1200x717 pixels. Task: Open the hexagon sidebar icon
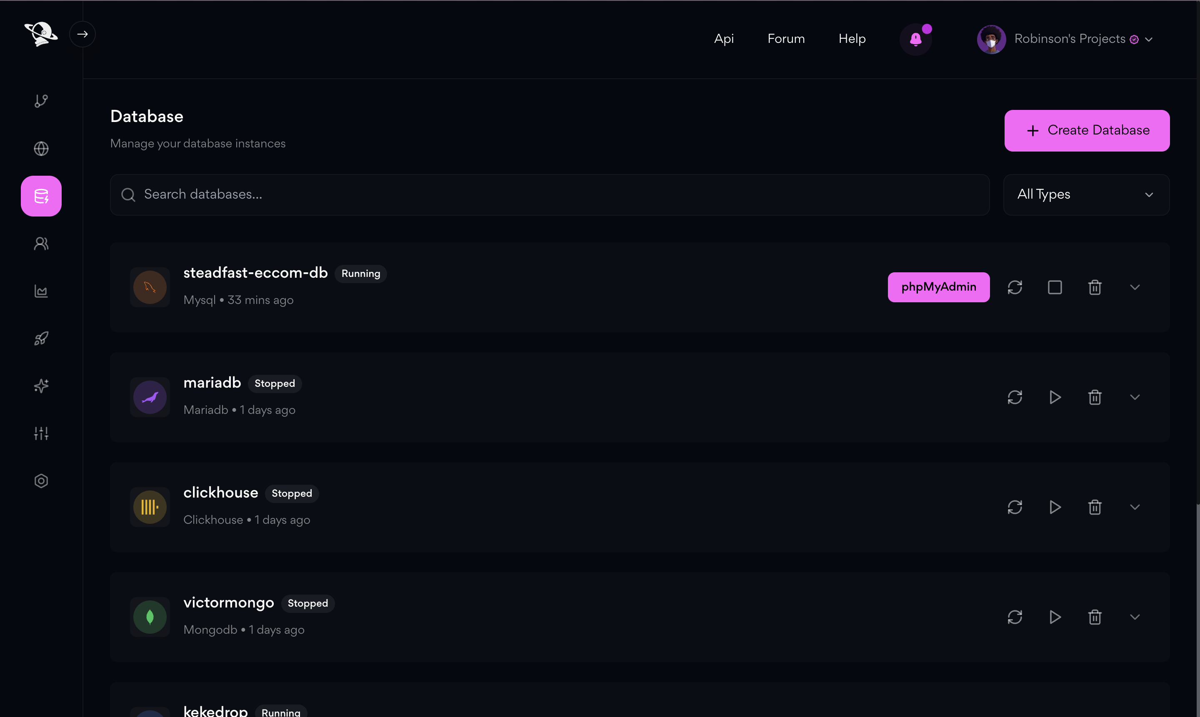pyautogui.click(x=41, y=481)
